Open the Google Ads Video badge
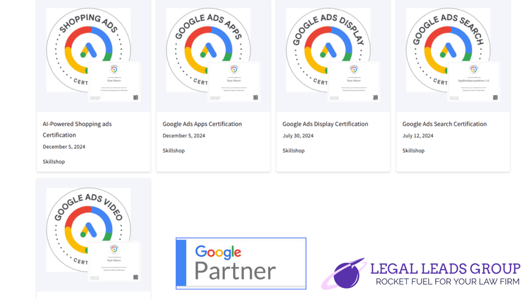 (89, 230)
